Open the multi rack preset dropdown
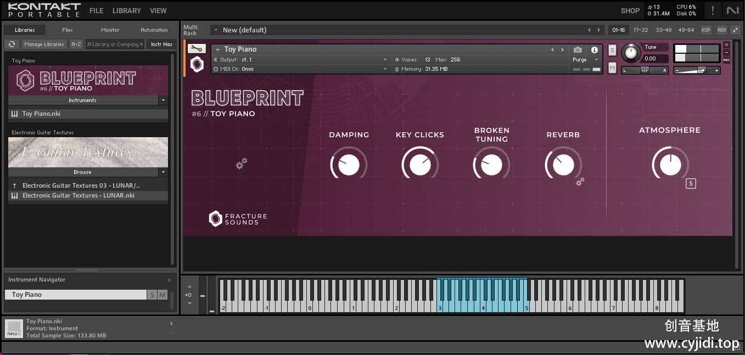745x355 pixels. point(216,30)
